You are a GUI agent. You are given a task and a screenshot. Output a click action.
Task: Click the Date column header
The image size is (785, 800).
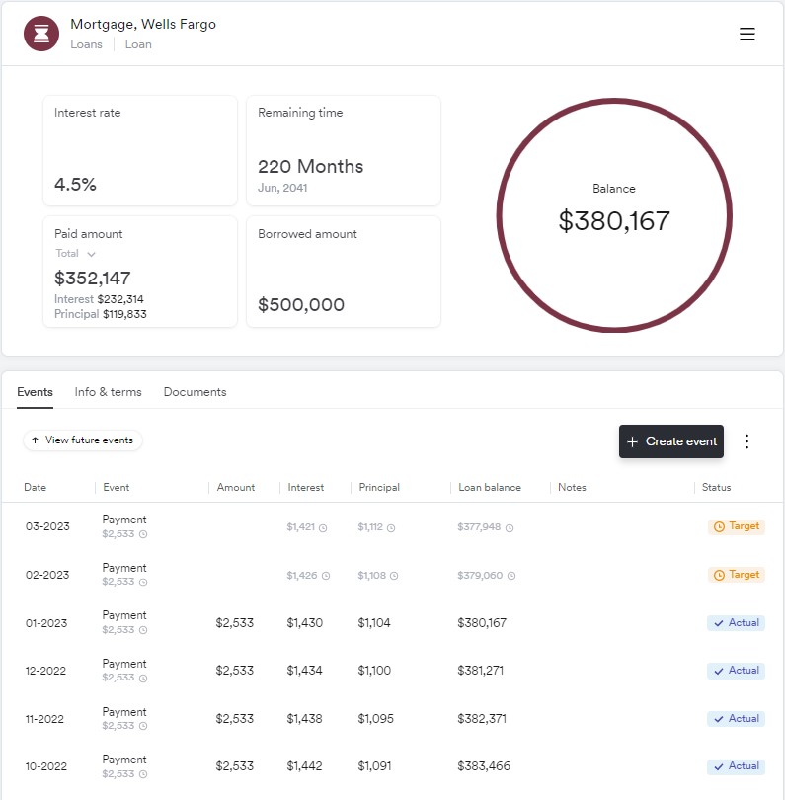pyautogui.click(x=36, y=487)
